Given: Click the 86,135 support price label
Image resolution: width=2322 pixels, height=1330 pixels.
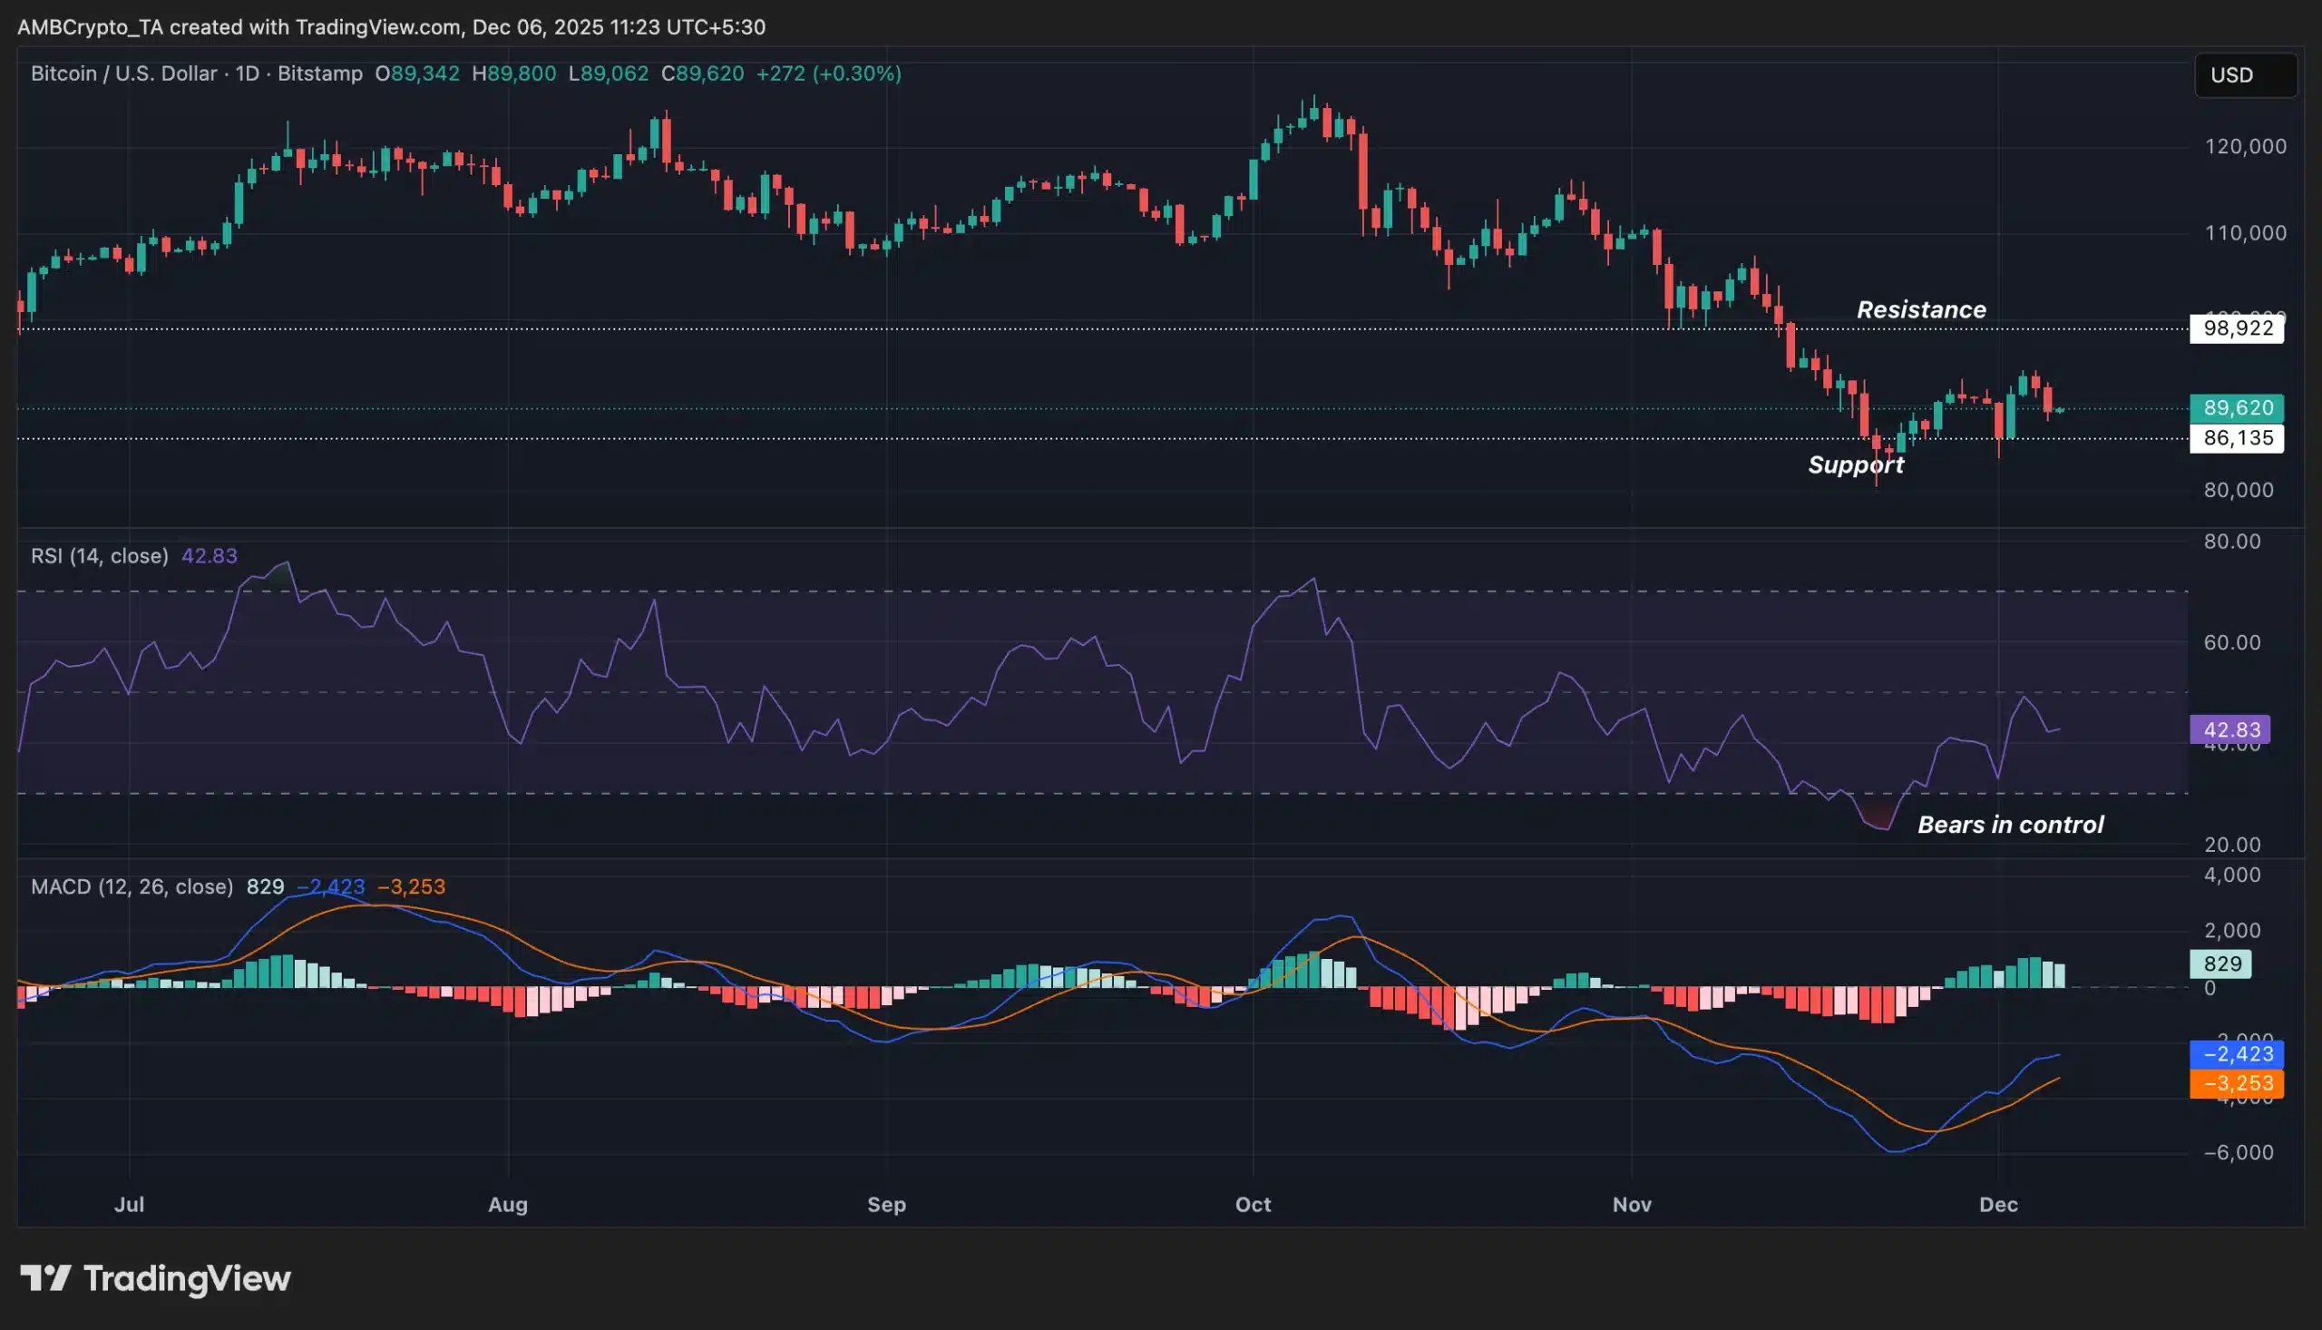Looking at the screenshot, I should pos(2236,438).
